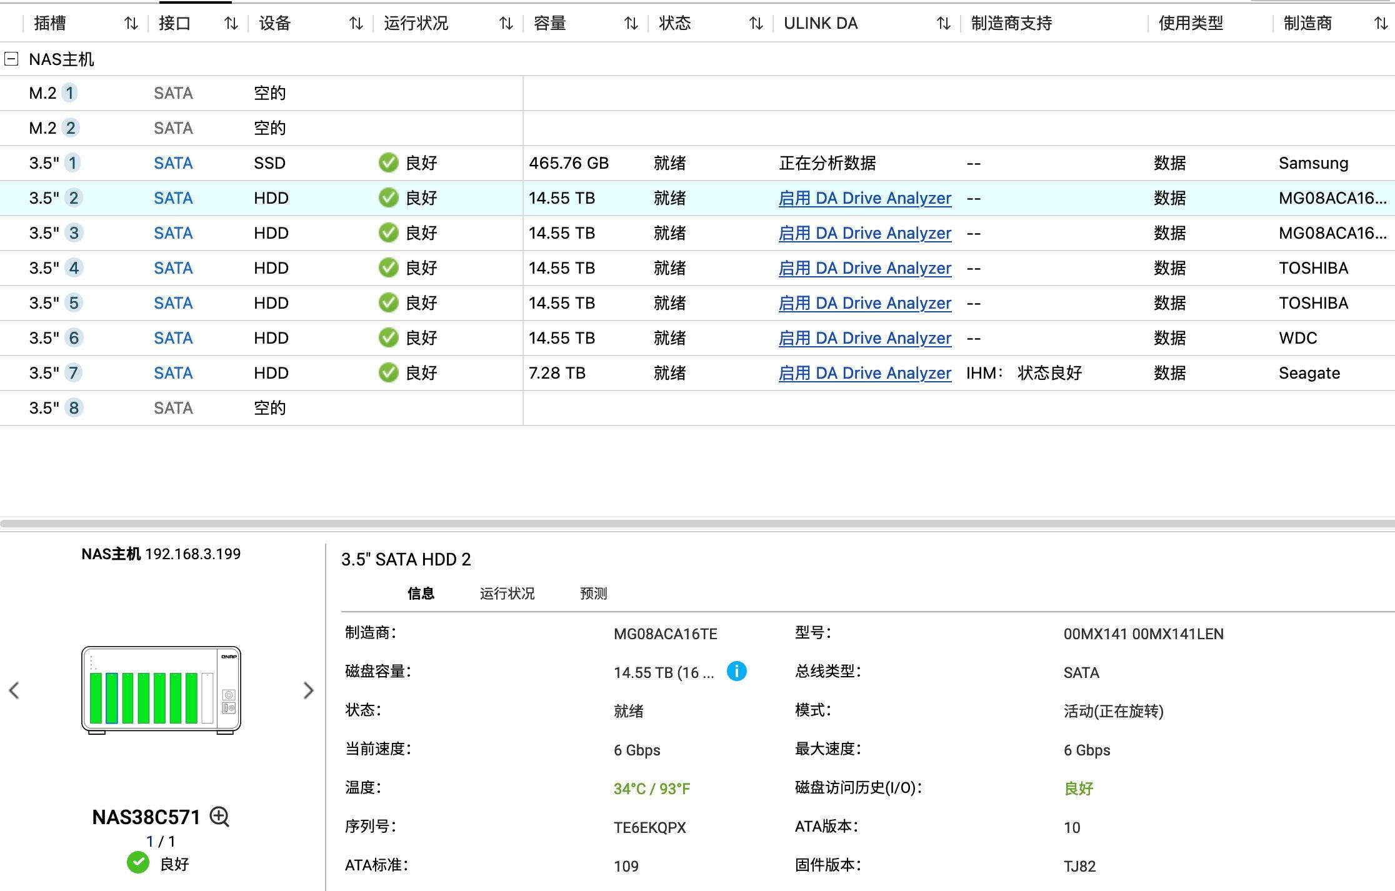1395x891 pixels.
Task: Zoom NAS38C571 enclosure with magnifier icon
Action: pos(219,817)
